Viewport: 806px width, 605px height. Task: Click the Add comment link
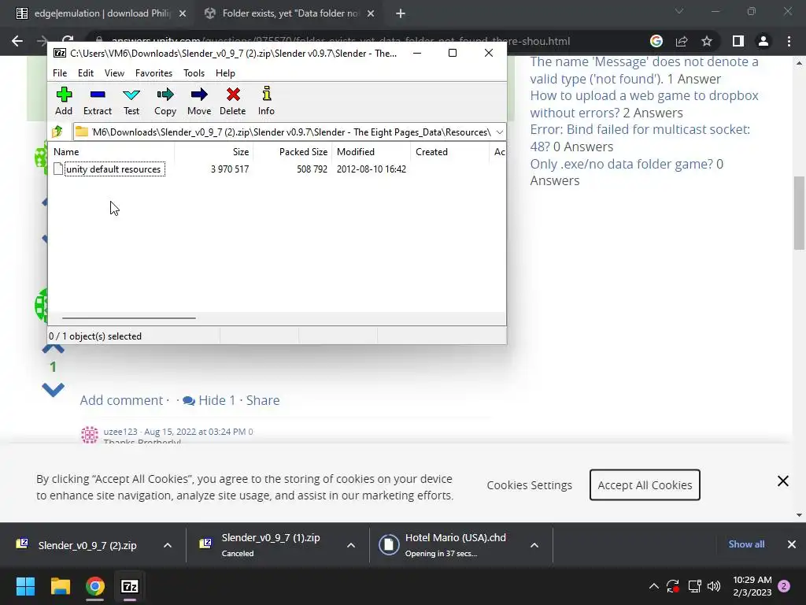(121, 400)
